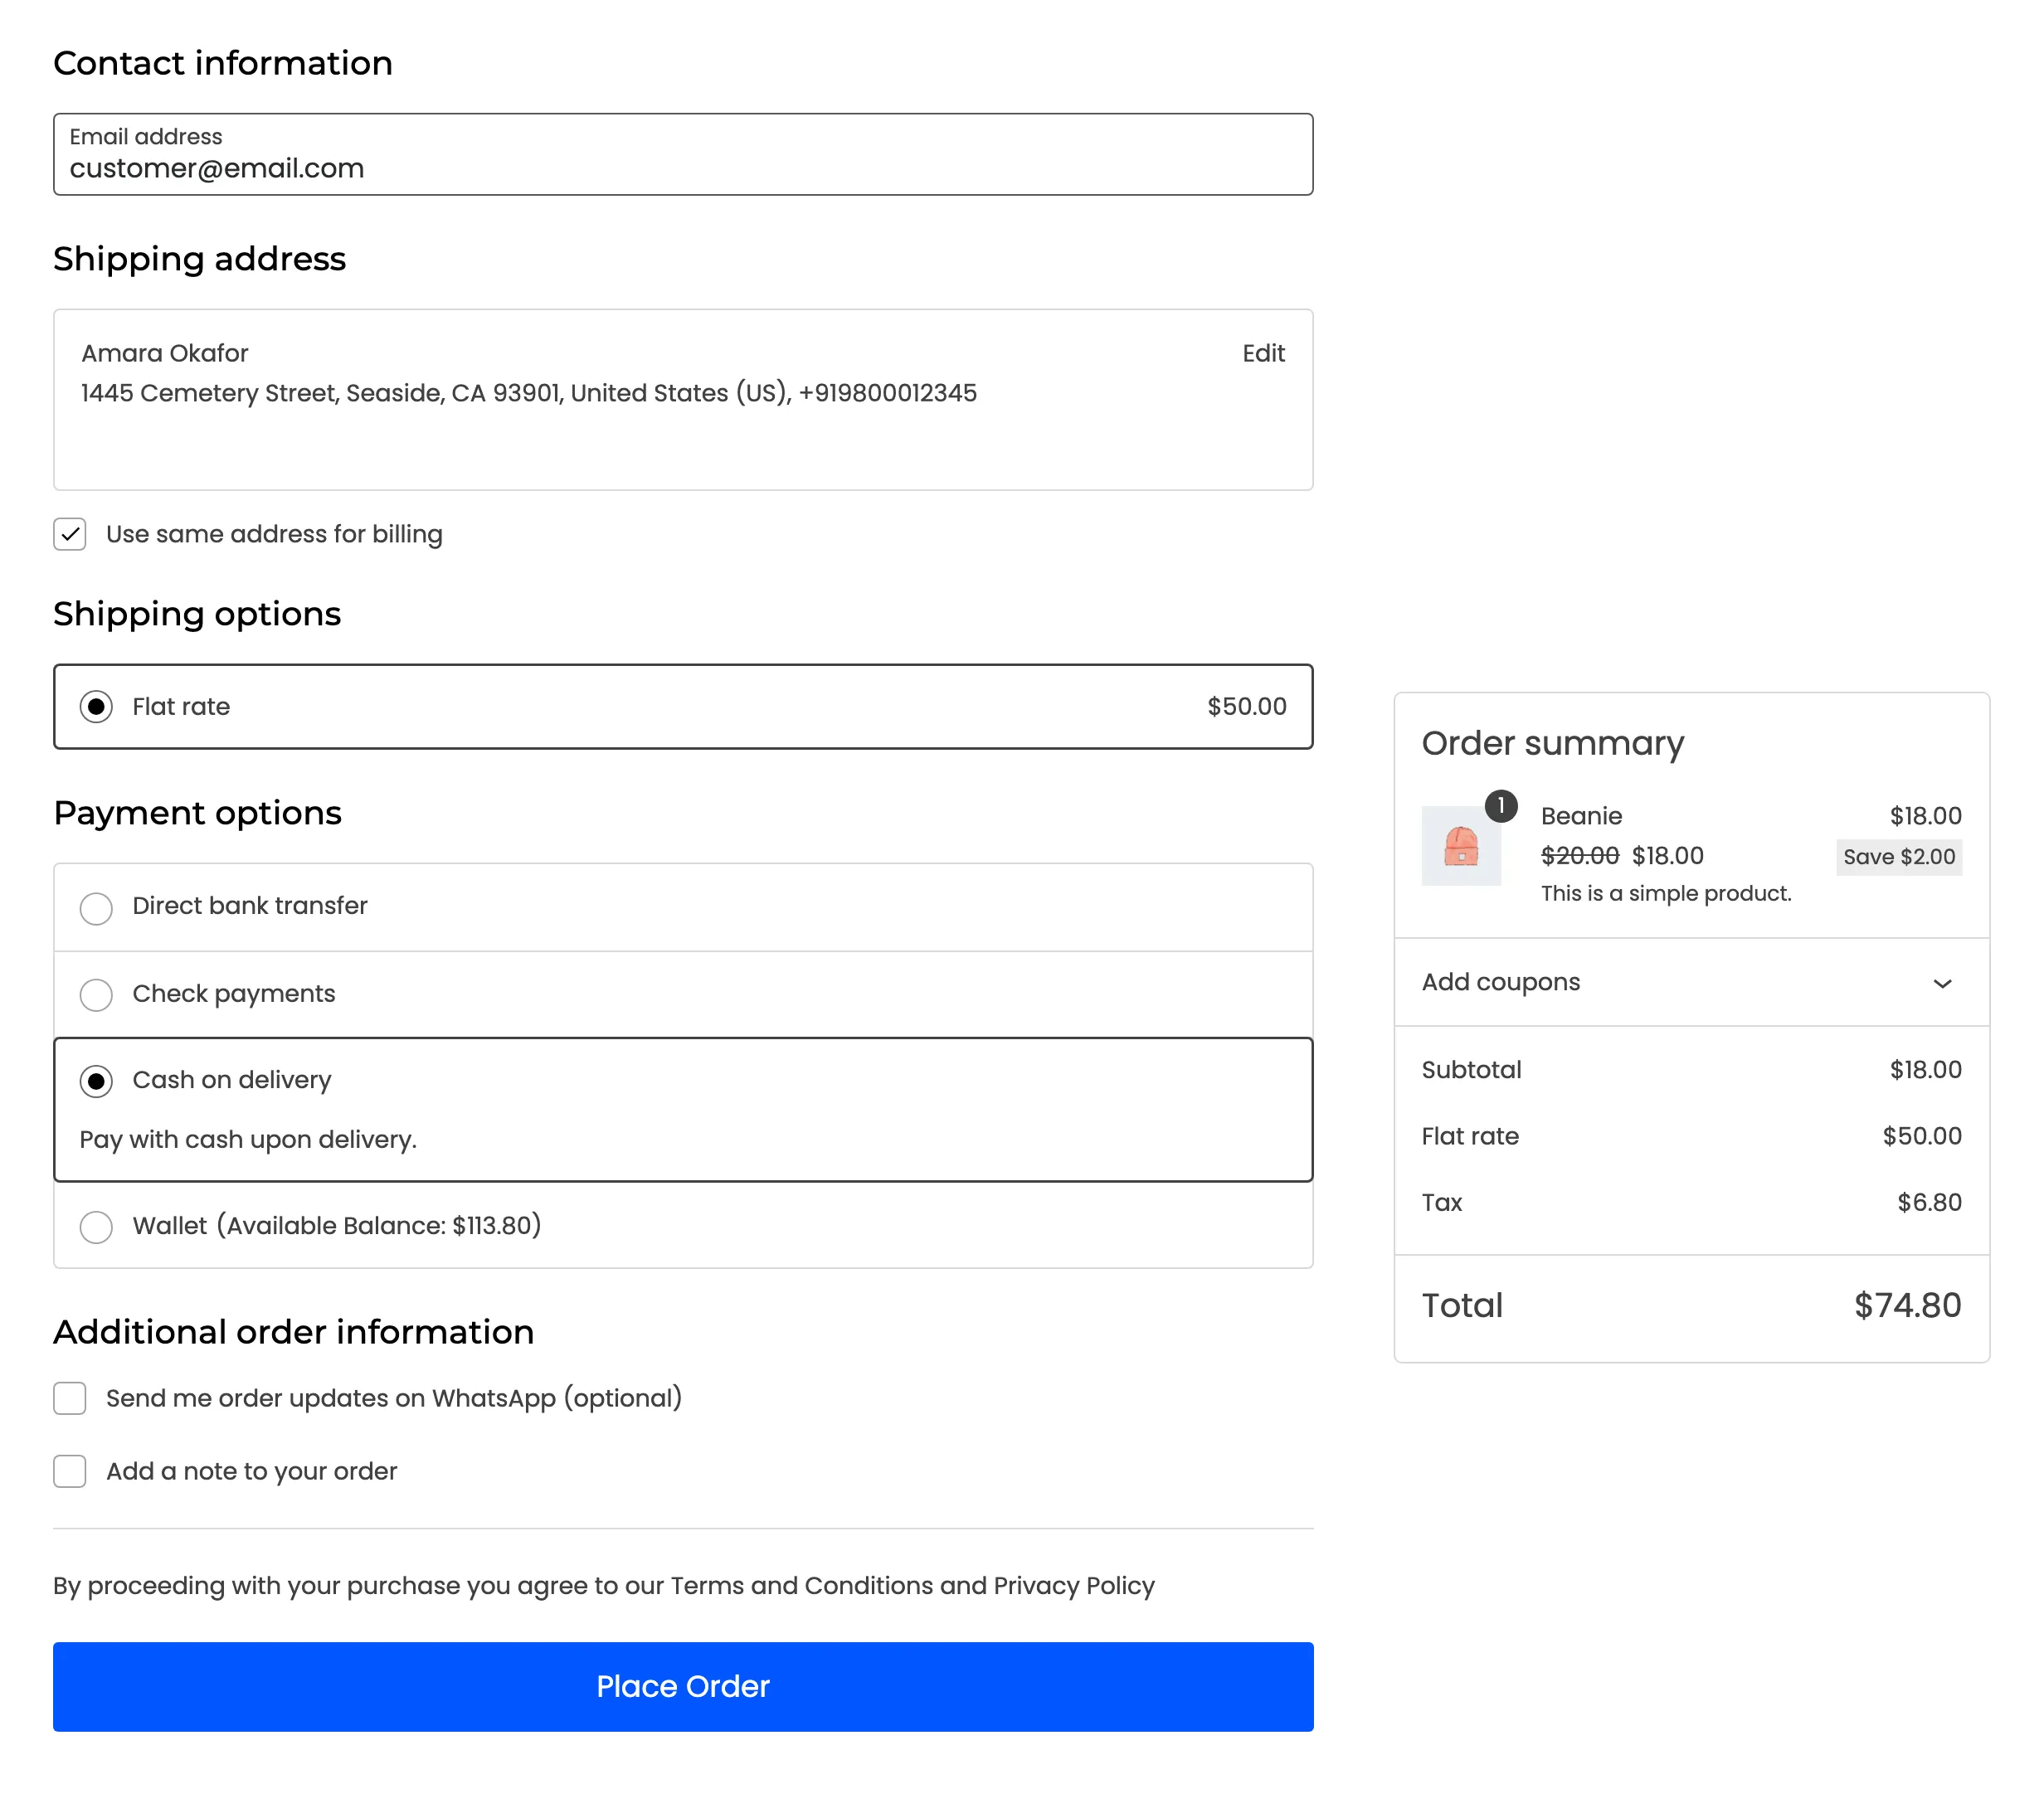Choose Check payments option
Screen dimensions: 2044x1818
pyautogui.click(x=96, y=995)
